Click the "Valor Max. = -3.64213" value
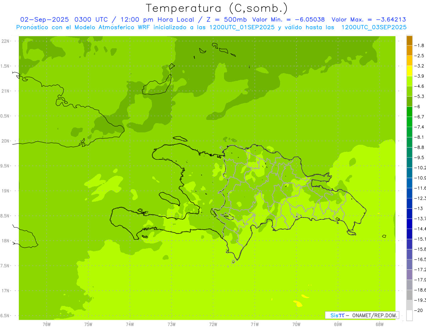Viewport: 426px width, 329px height. click(368, 20)
